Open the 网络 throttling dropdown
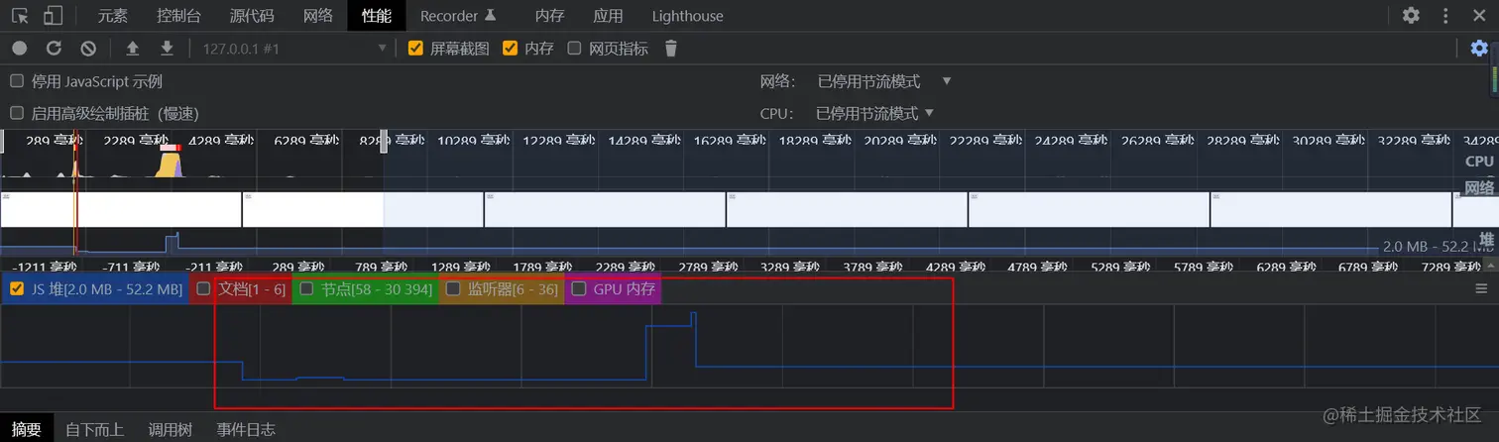Screen dimensions: 1499x442 click(884, 81)
